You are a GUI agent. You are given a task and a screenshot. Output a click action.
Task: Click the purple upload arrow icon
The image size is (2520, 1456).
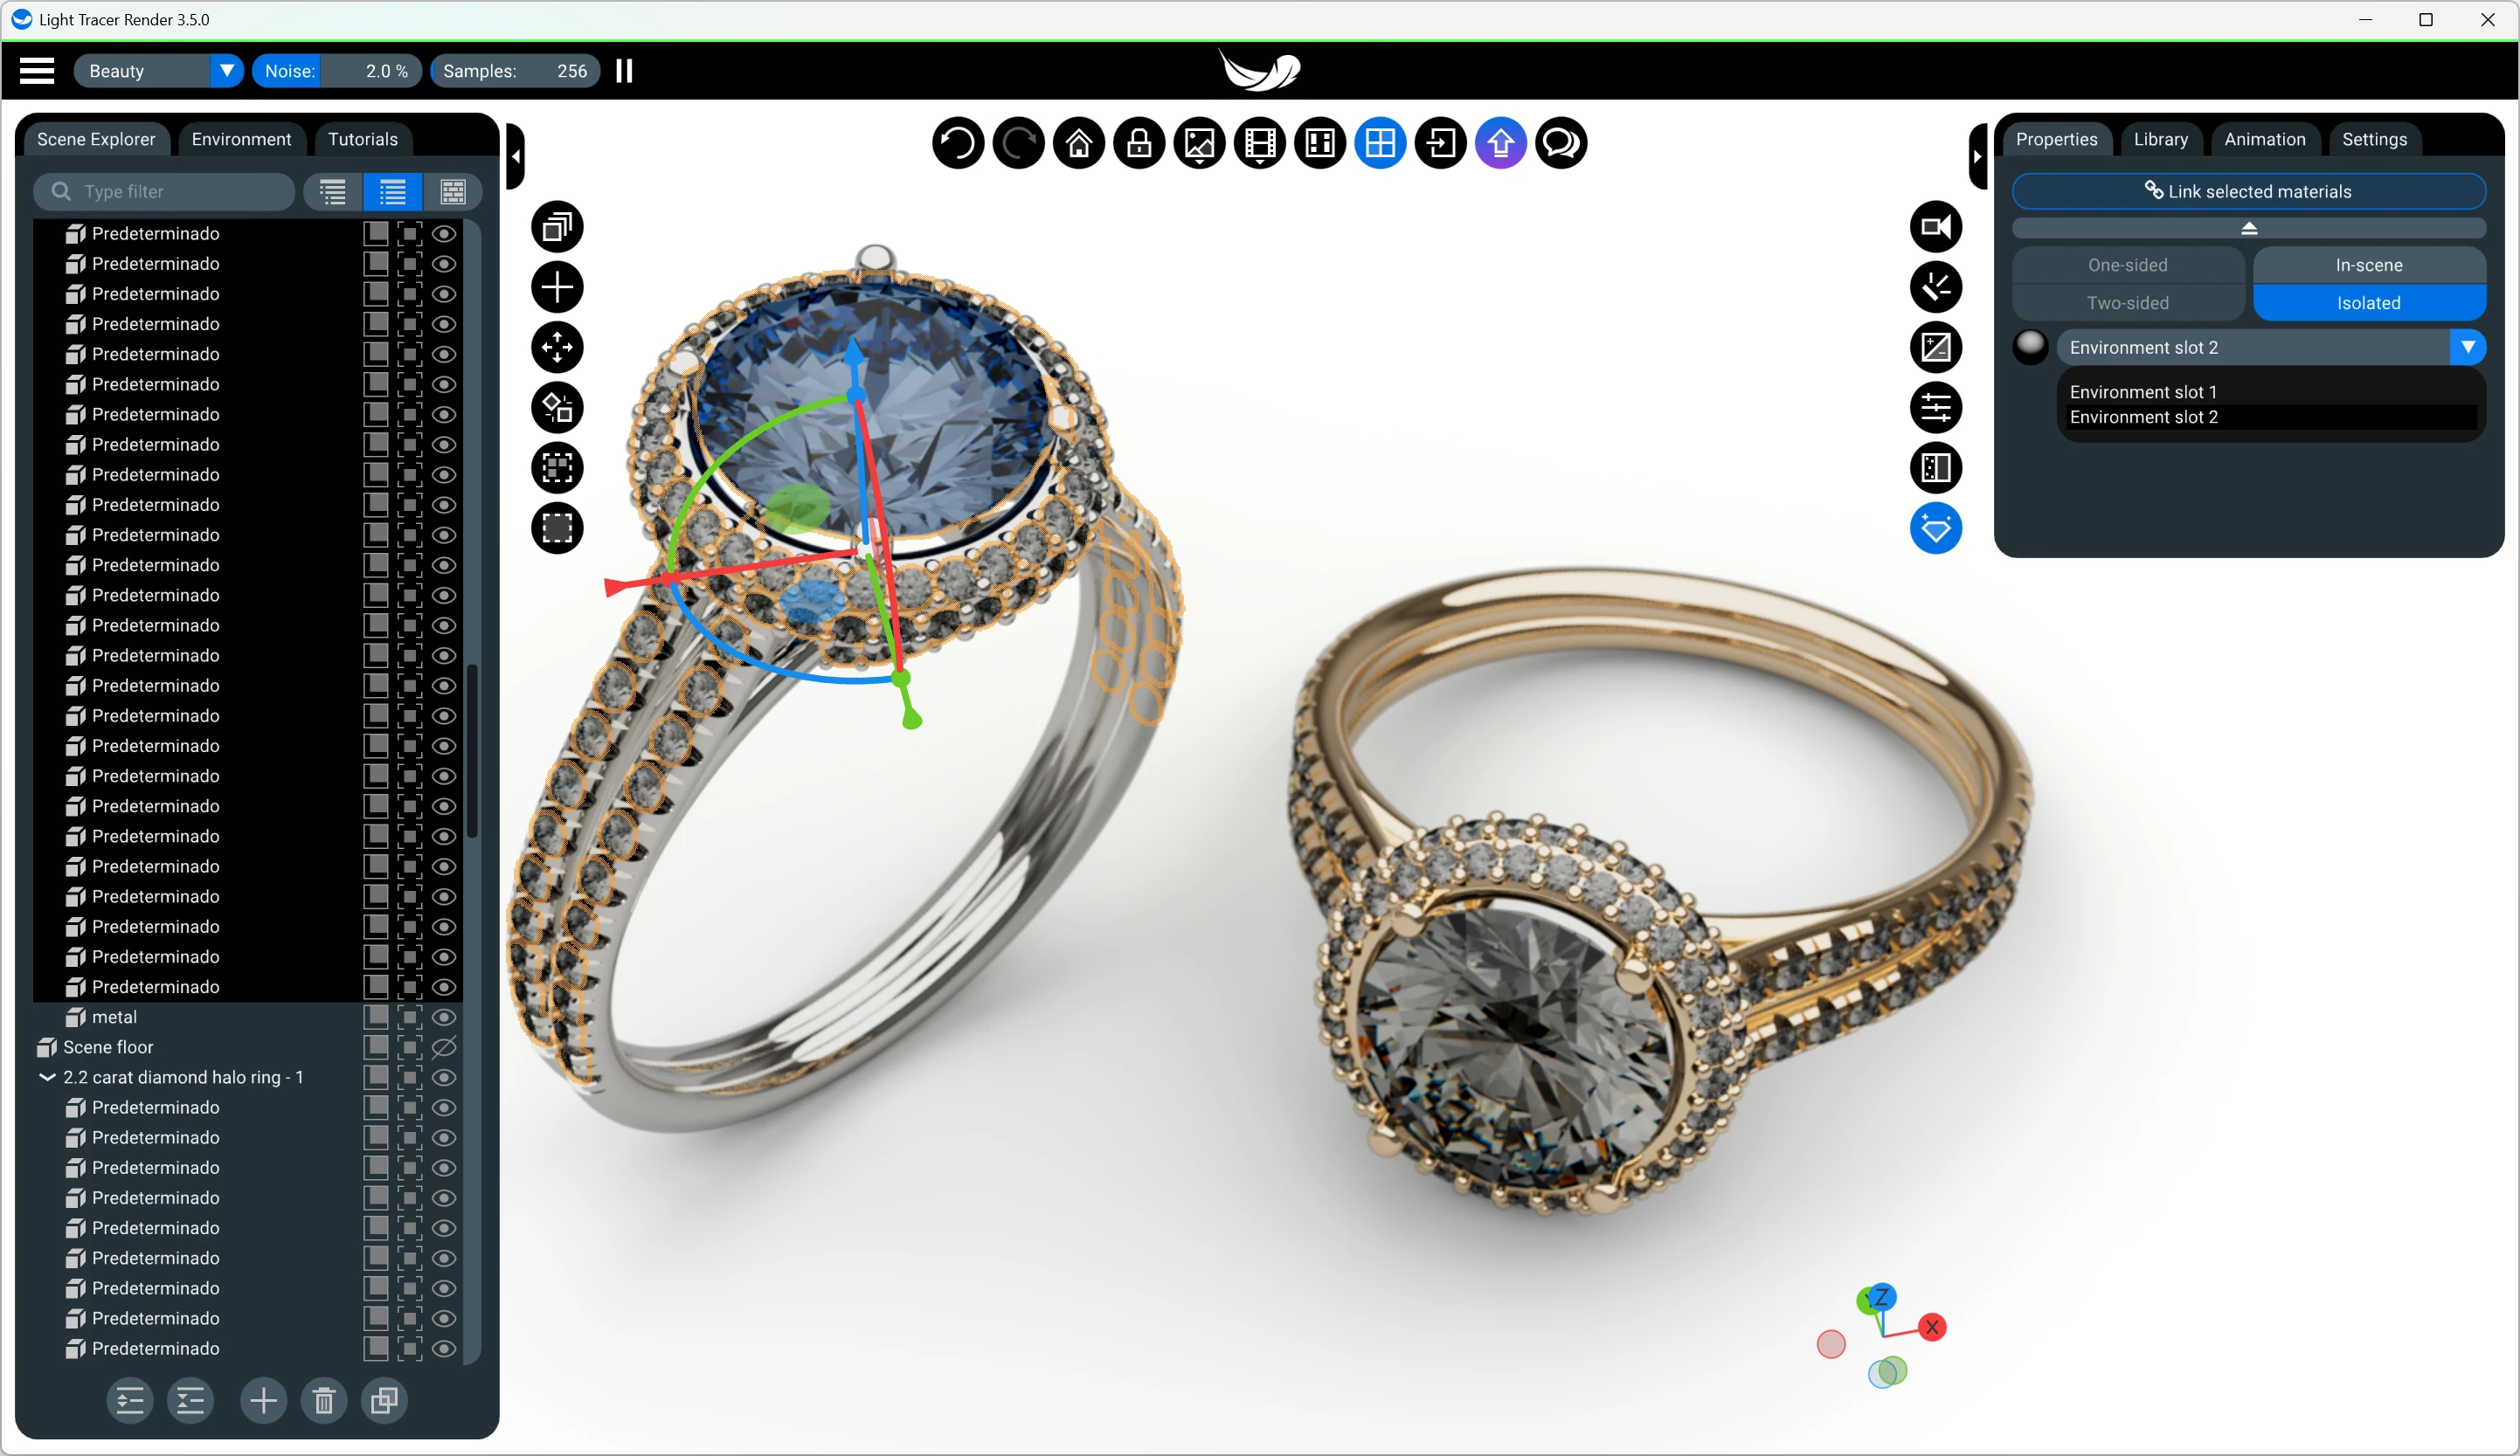pos(1501,144)
